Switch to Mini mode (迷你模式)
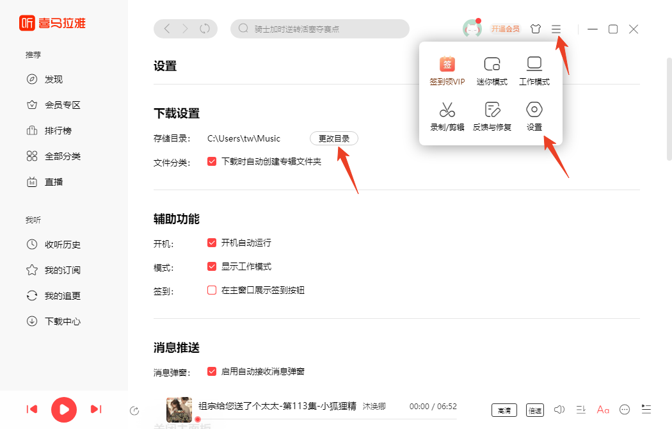Screen dimensions: 672x429 pos(492,70)
